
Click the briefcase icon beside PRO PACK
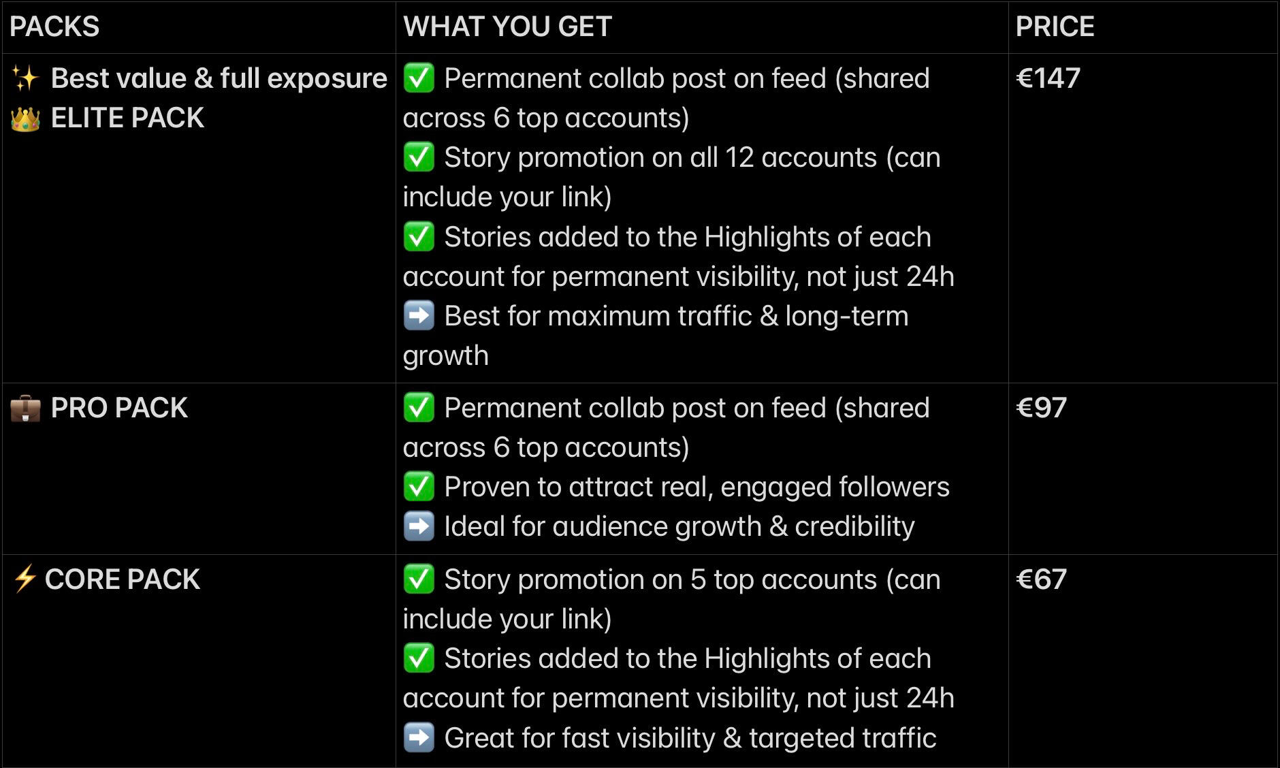25,409
